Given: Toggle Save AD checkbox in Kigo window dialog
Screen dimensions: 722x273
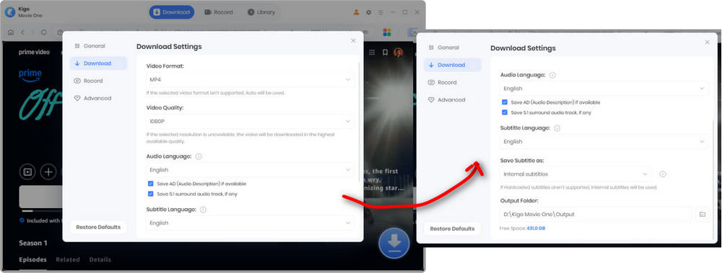Looking at the screenshot, I should [151, 184].
